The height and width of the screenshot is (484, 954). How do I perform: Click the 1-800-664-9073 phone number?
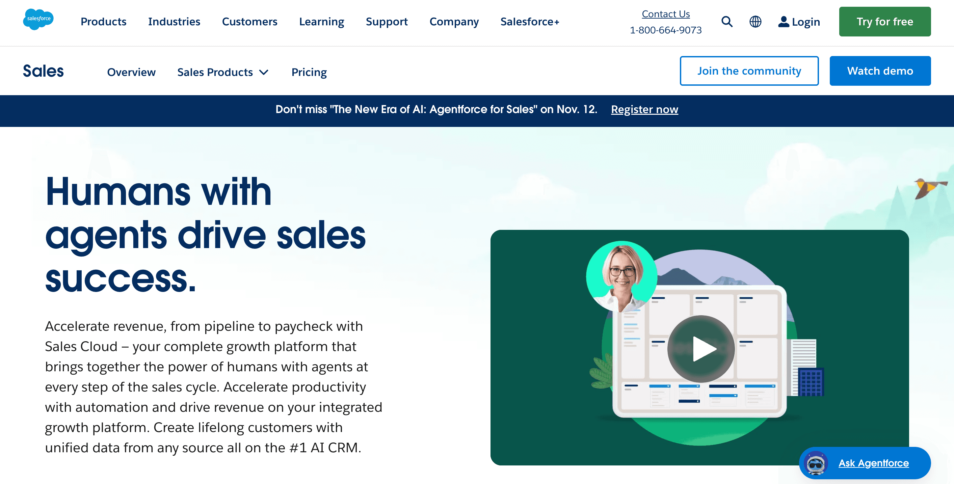coord(665,30)
